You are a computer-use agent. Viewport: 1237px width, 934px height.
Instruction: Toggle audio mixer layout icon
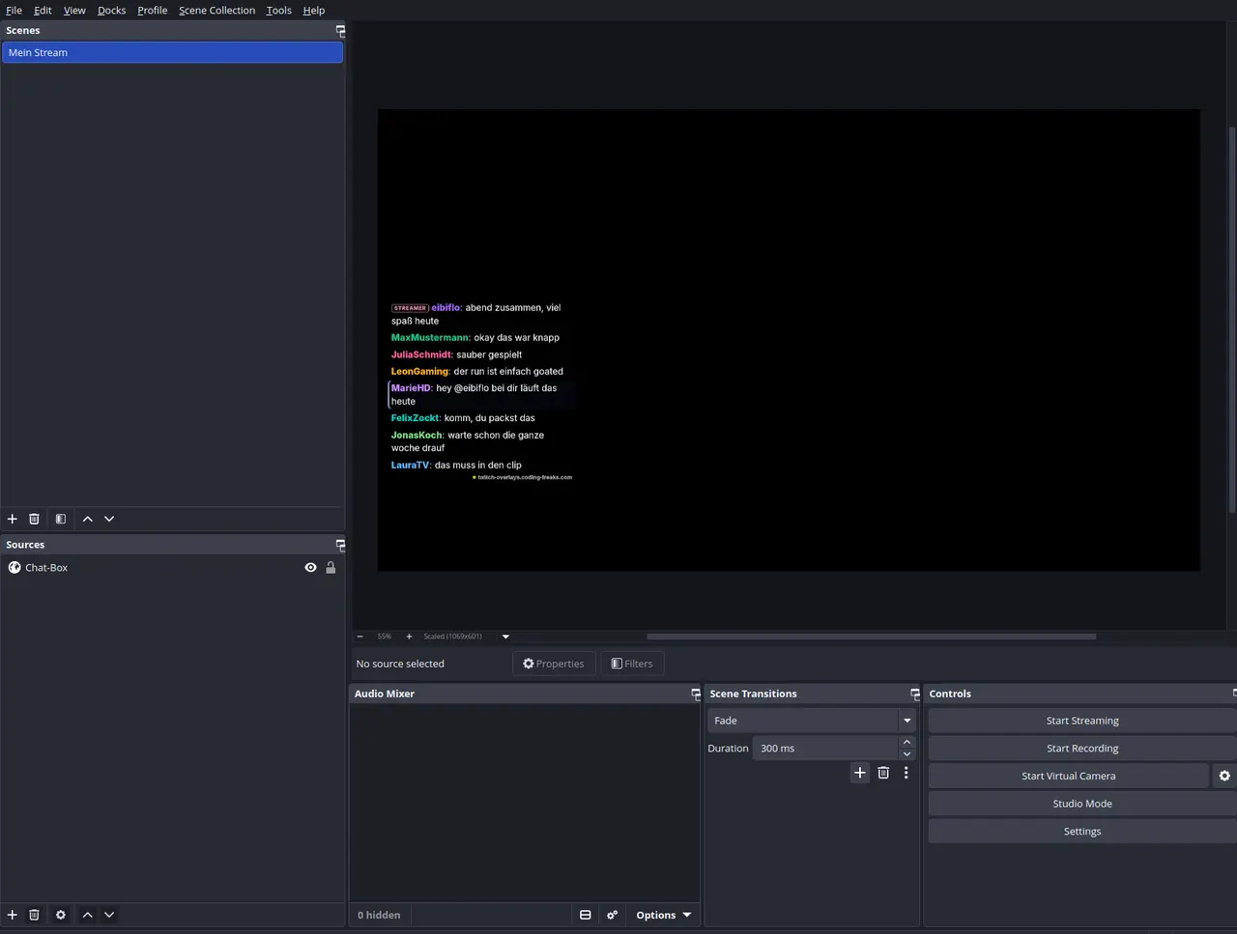(x=585, y=915)
